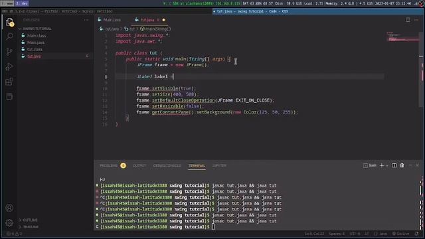Select the bash terminal entry

(x=370, y=165)
